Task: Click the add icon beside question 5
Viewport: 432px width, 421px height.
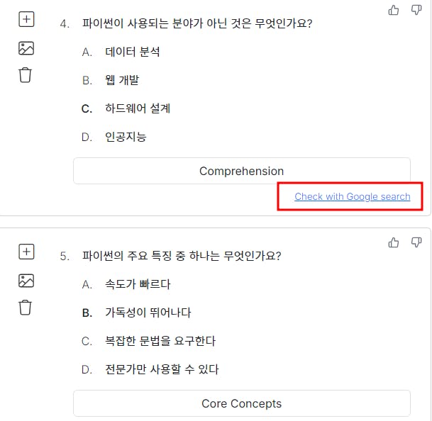Action: coord(26,252)
